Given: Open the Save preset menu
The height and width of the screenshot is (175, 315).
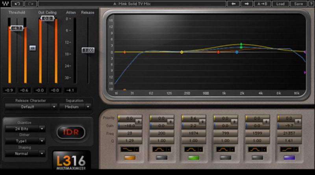Looking at the screenshot, I should (298, 4).
